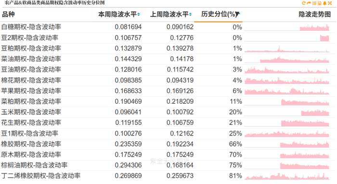Open sparkline chart for 豆2期权 row
Viewport: 337px width, 184px height.
point(287,38)
